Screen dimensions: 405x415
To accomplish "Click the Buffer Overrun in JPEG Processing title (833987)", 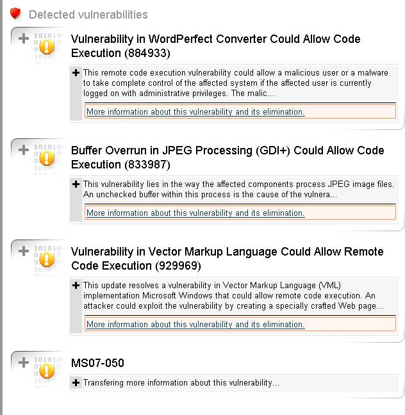I will (x=227, y=158).
